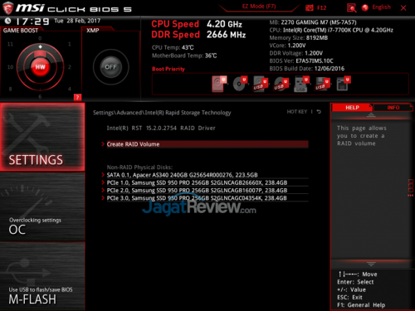This screenshot has height=311, width=415.
Task: Select the USB CD/DVD boot icon
Action: [281, 85]
